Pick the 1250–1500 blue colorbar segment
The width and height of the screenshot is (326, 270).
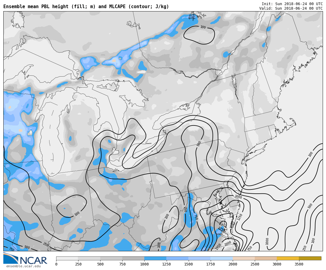(177, 258)
